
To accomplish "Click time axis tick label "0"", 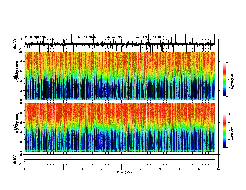I will click(25, 170).
